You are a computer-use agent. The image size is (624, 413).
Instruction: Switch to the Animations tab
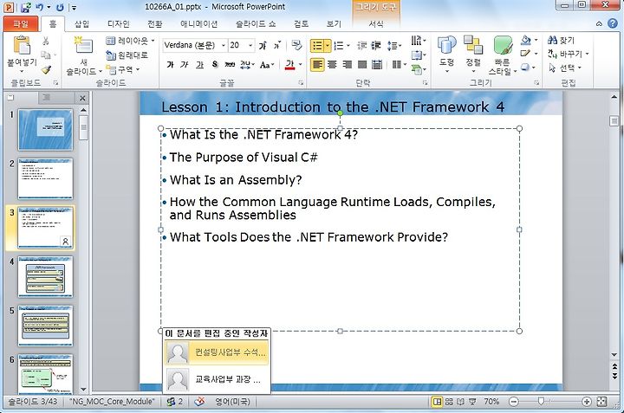[x=198, y=24]
